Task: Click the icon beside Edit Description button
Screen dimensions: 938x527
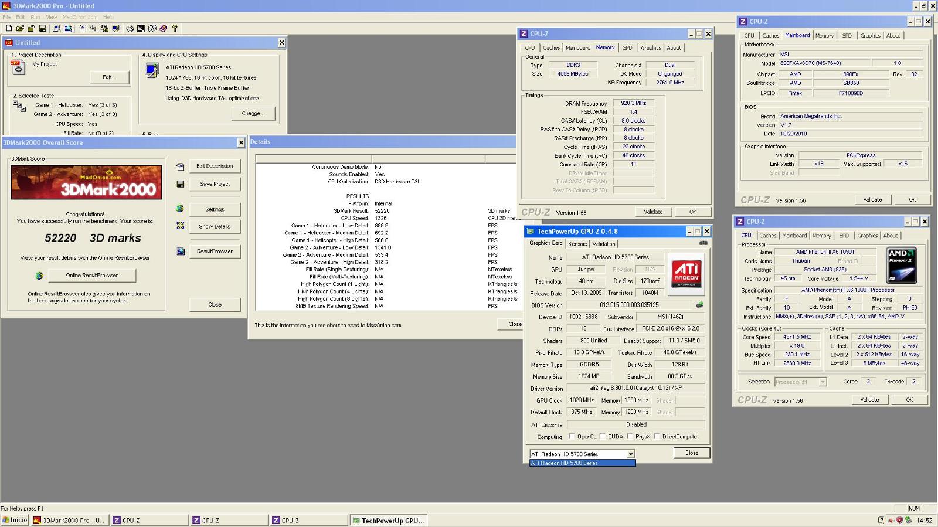Action: pyautogui.click(x=181, y=166)
